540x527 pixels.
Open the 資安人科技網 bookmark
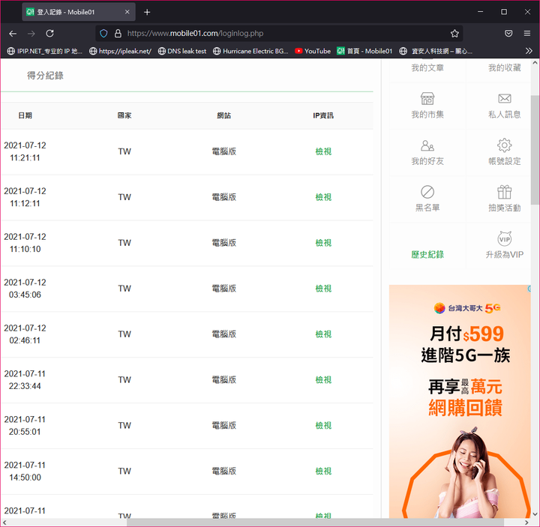(x=436, y=51)
